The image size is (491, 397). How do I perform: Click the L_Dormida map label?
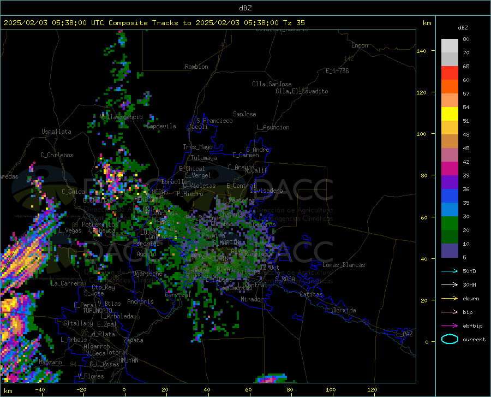pyautogui.click(x=340, y=310)
